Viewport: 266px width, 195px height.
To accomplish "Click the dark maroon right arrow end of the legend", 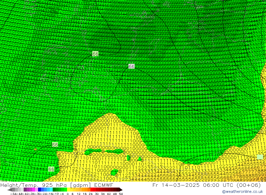I will coord(121,190).
